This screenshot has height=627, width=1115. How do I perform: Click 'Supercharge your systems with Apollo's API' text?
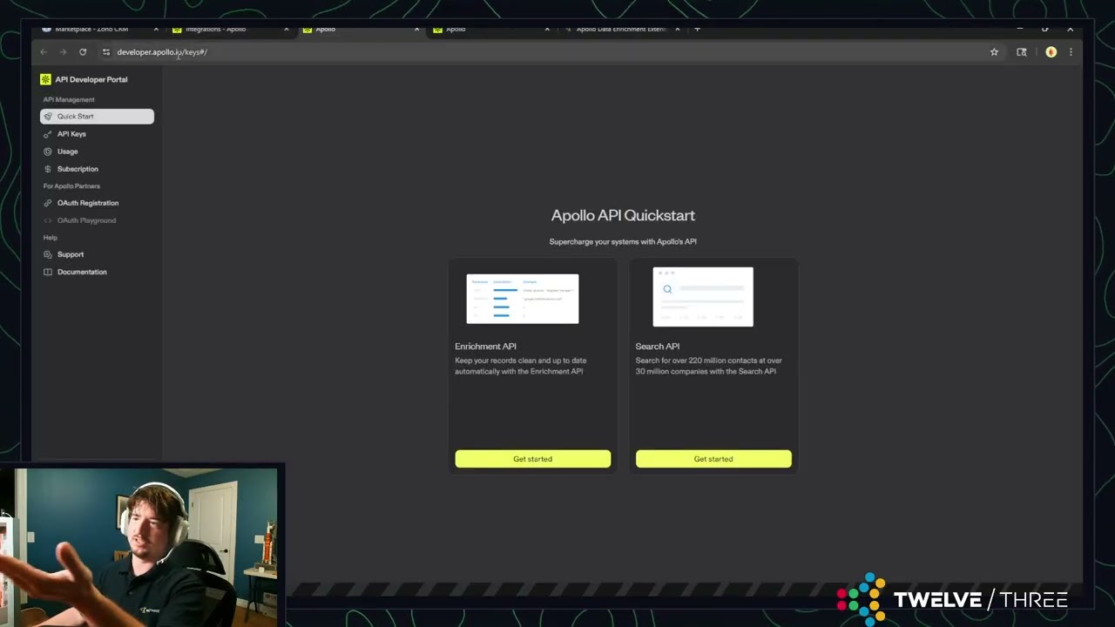(x=623, y=241)
